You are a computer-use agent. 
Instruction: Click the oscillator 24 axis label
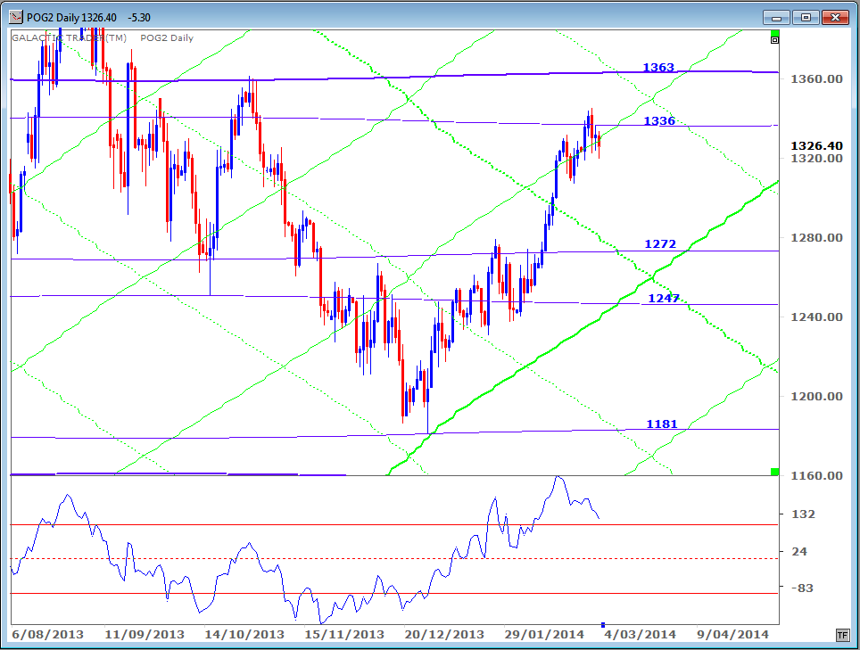coord(799,551)
